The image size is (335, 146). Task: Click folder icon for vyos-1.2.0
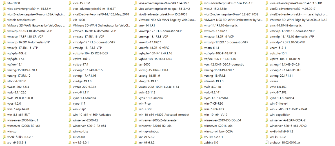(x=5, y=103)
